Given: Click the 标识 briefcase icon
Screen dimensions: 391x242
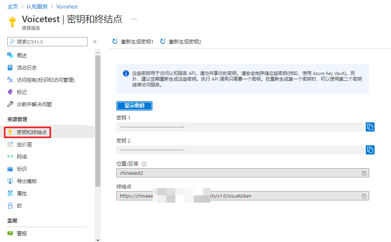Looking at the screenshot, I should point(10,169).
